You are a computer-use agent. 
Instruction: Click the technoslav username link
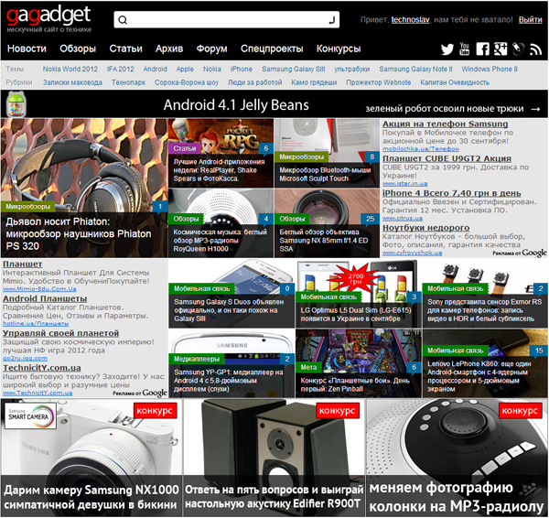pyautogui.click(x=410, y=19)
